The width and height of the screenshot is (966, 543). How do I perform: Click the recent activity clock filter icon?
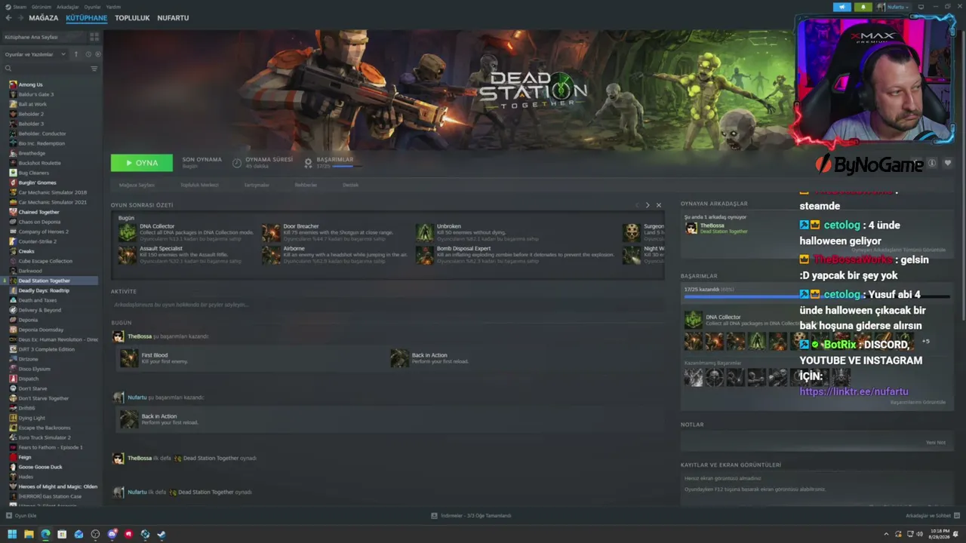(88, 54)
